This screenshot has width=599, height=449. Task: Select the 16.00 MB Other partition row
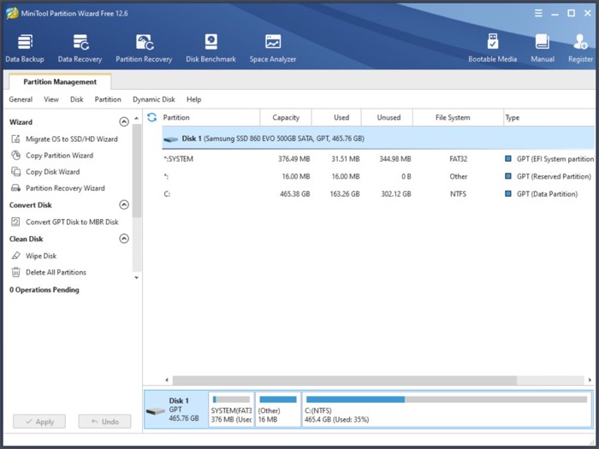coord(378,176)
